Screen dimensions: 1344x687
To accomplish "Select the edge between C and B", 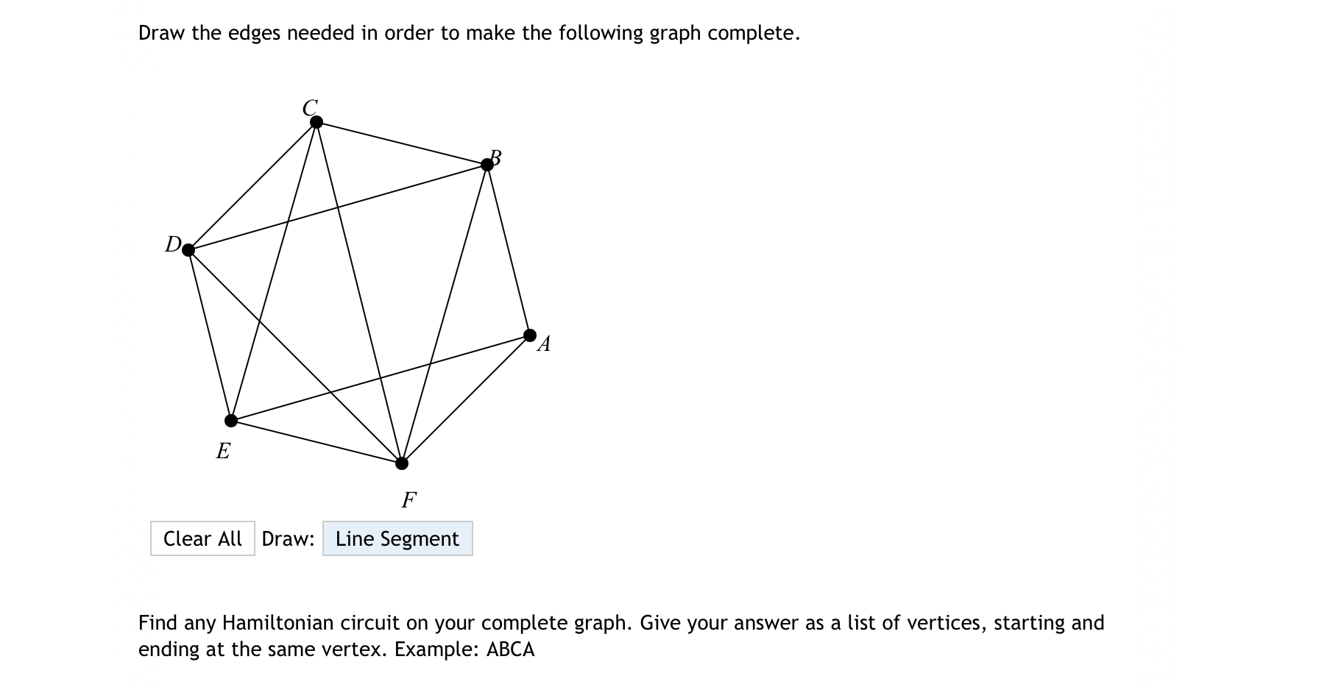I will pyautogui.click(x=401, y=142).
